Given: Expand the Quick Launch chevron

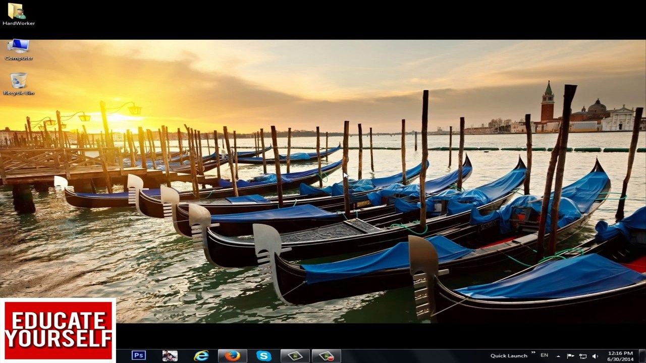Looking at the screenshot, I should tap(533, 353).
